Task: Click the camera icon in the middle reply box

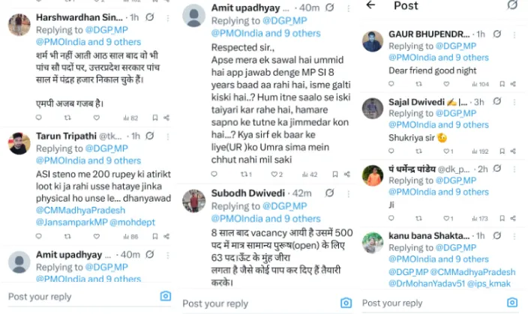Action: [x=346, y=303]
